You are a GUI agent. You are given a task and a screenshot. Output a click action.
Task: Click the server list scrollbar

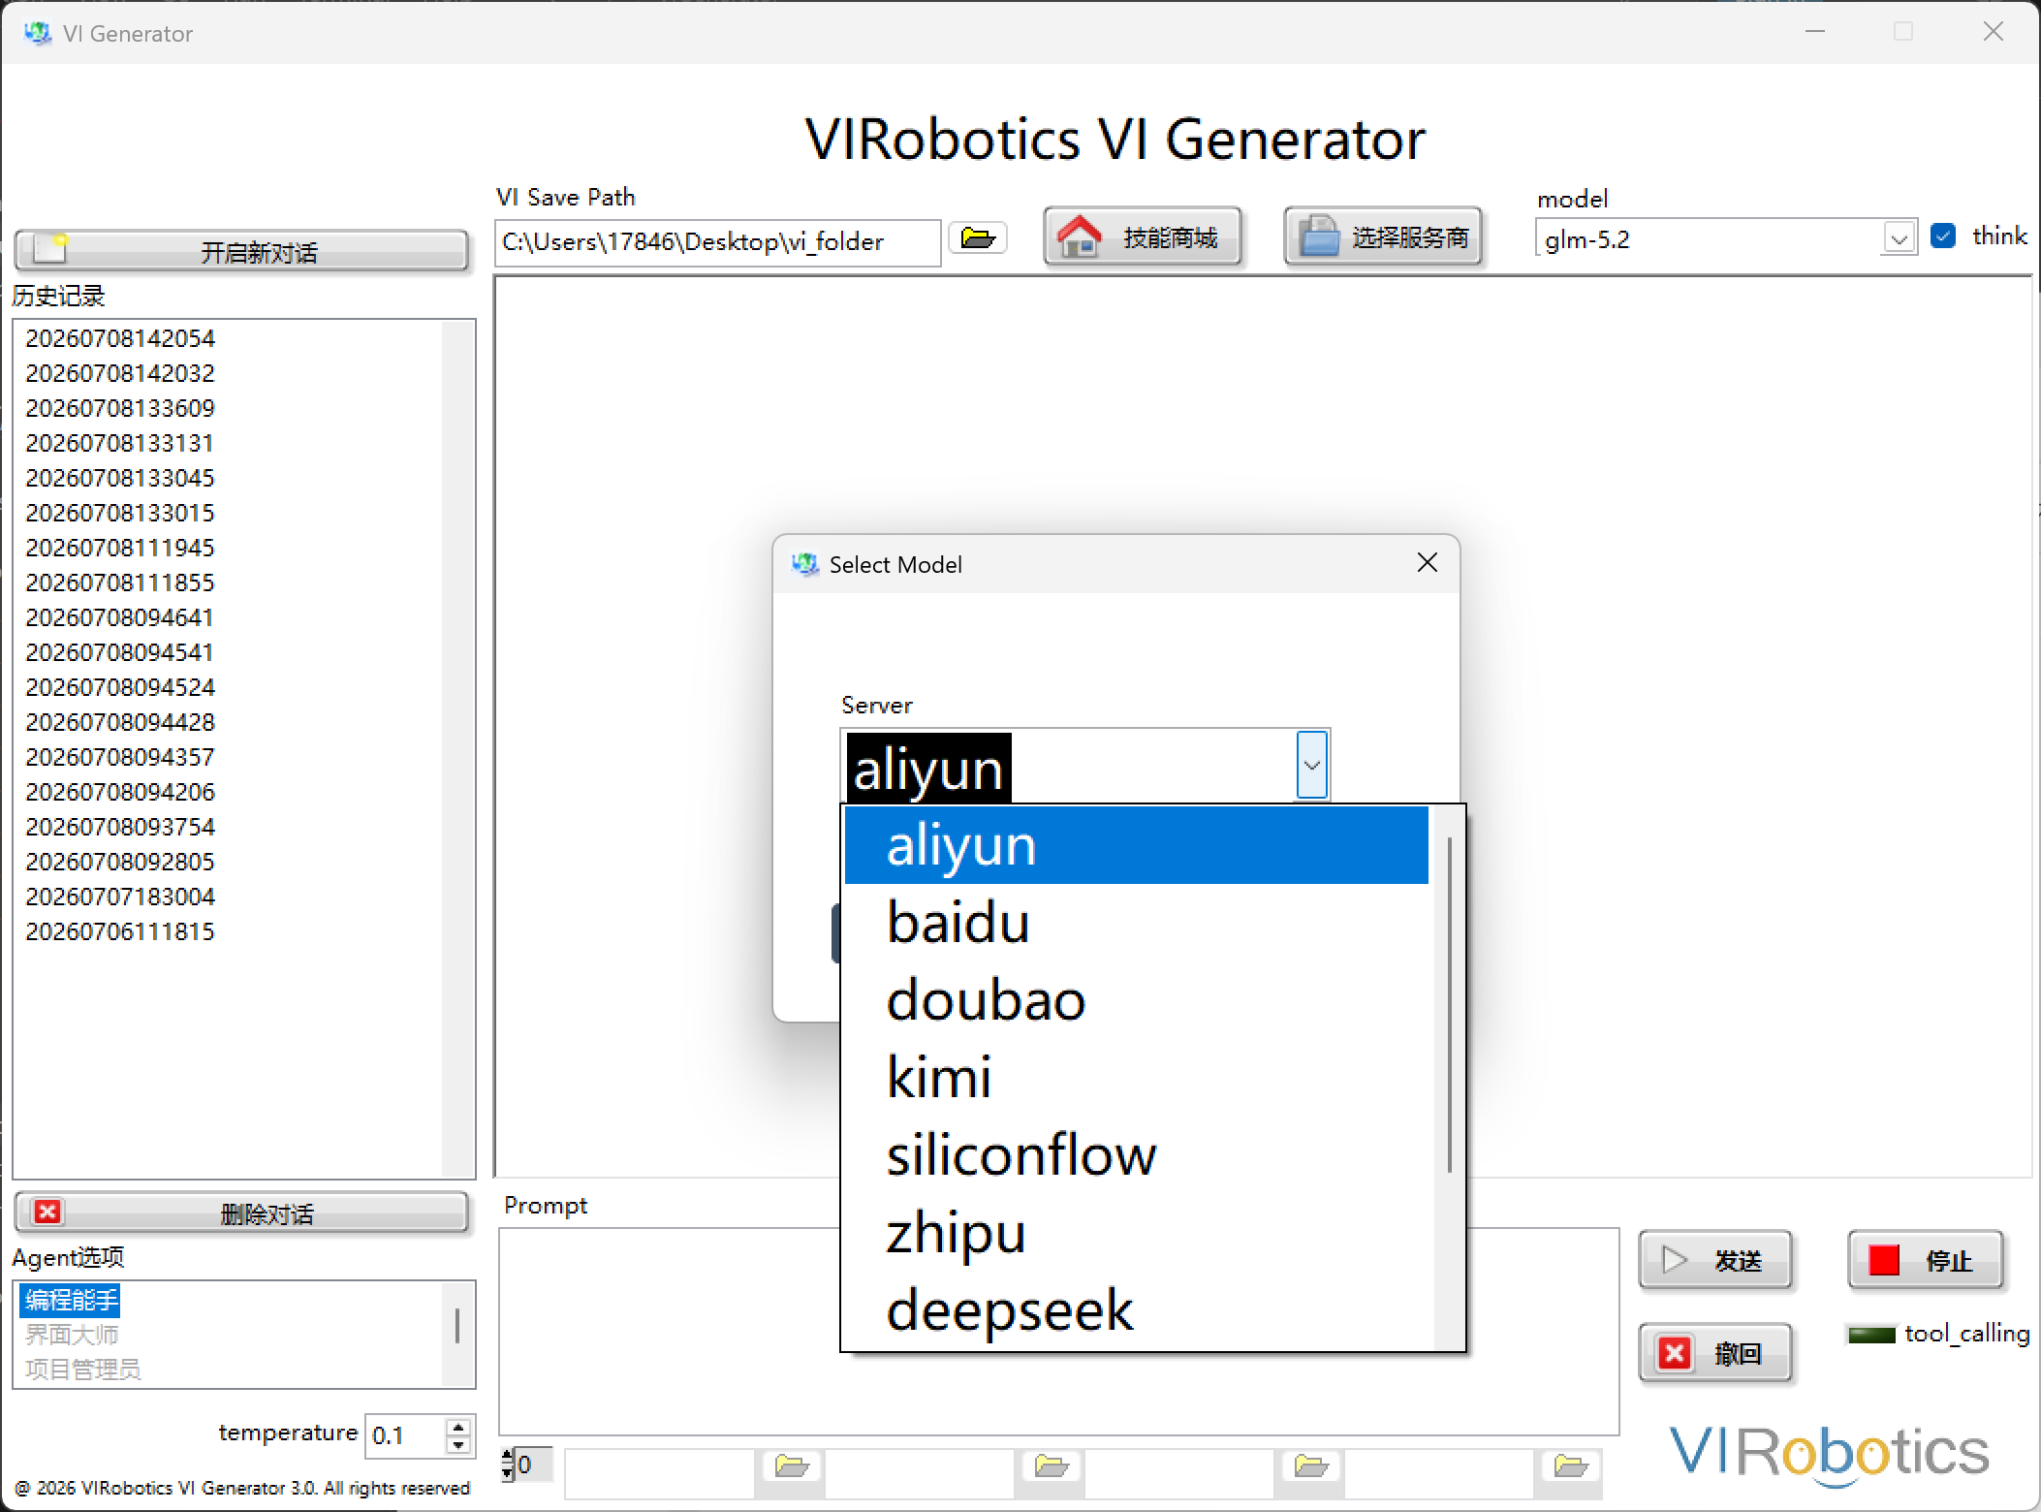click(x=1450, y=1003)
